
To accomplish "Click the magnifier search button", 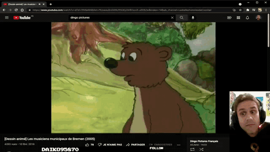I will [x=181, y=18].
